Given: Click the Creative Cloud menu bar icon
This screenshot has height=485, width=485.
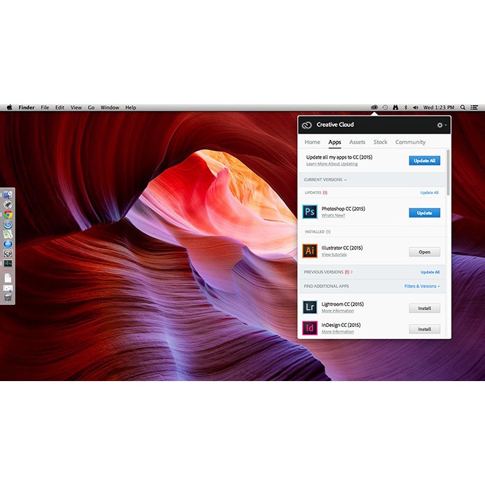Looking at the screenshot, I should point(374,107).
